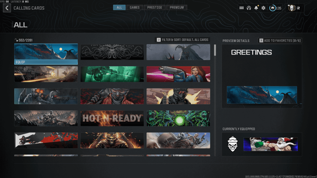Open Filter & Sort options
Image resolution: width=317 pixels, height=178 pixels.
183,40
